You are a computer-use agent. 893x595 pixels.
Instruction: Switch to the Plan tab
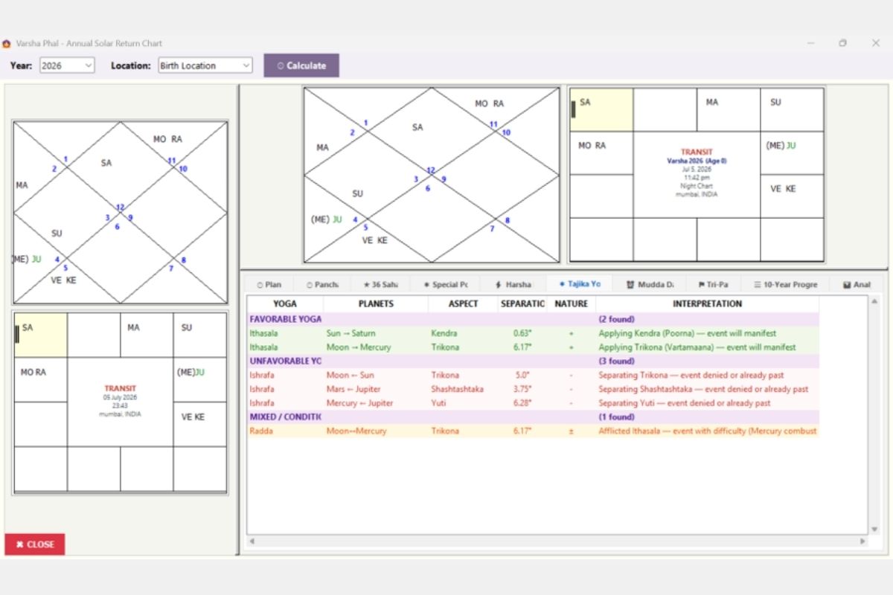269,284
